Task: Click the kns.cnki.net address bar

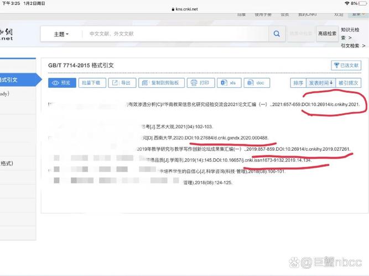Action: click(185, 9)
